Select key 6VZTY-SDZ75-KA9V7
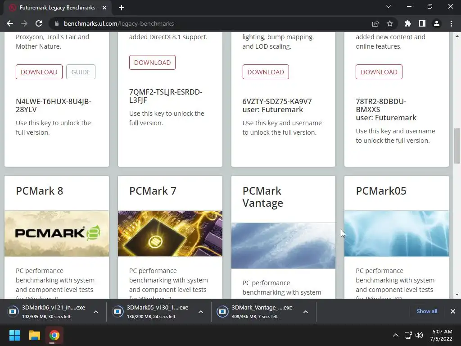Screen dimensions: 461x346 pos(277,101)
